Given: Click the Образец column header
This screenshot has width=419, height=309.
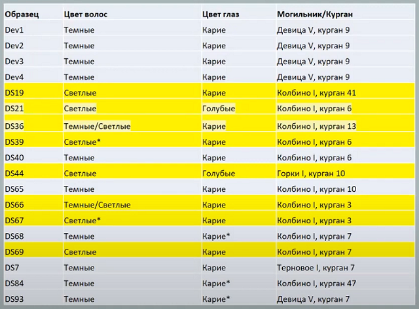Looking at the screenshot, I should [21, 14].
